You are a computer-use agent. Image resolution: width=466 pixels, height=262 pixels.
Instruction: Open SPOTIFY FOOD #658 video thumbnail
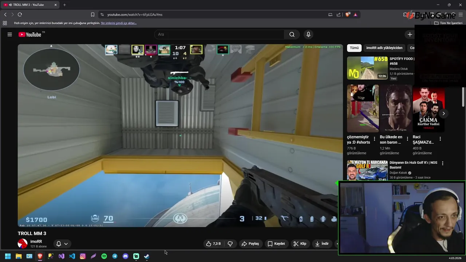coord(367,68)
